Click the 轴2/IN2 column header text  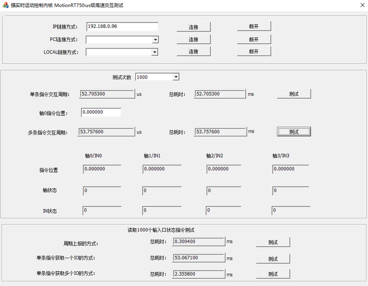[215, 155]
